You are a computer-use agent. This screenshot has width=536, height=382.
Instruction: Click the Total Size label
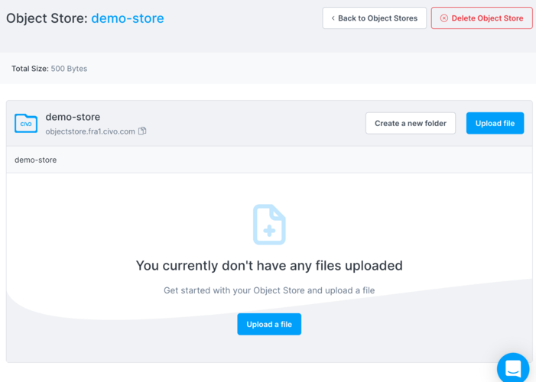[x=30, y=69]
